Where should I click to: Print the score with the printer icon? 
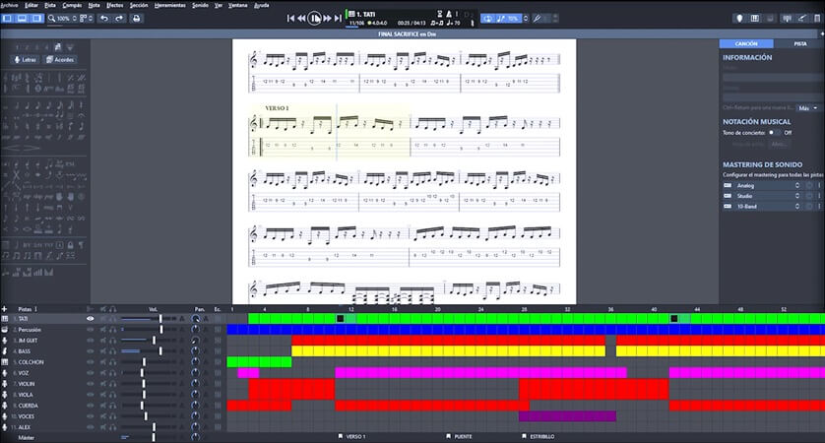136,19
